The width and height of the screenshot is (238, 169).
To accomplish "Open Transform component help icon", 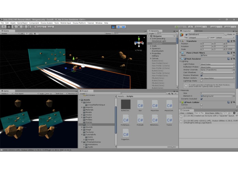I will [x=229, y=41].
